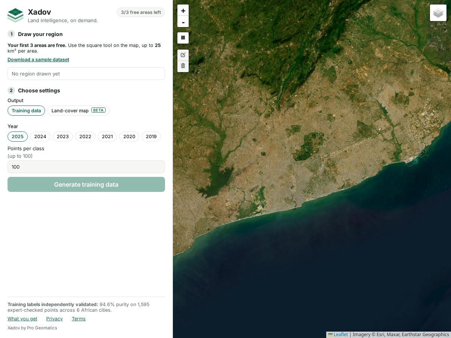Click the No region drawn yet field
Screen dimensions: 451x338
coord(86,74)
